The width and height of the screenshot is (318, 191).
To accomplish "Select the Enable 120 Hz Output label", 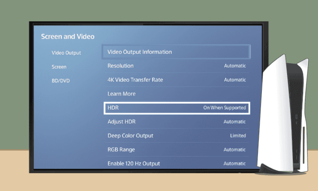I will 134,163.
